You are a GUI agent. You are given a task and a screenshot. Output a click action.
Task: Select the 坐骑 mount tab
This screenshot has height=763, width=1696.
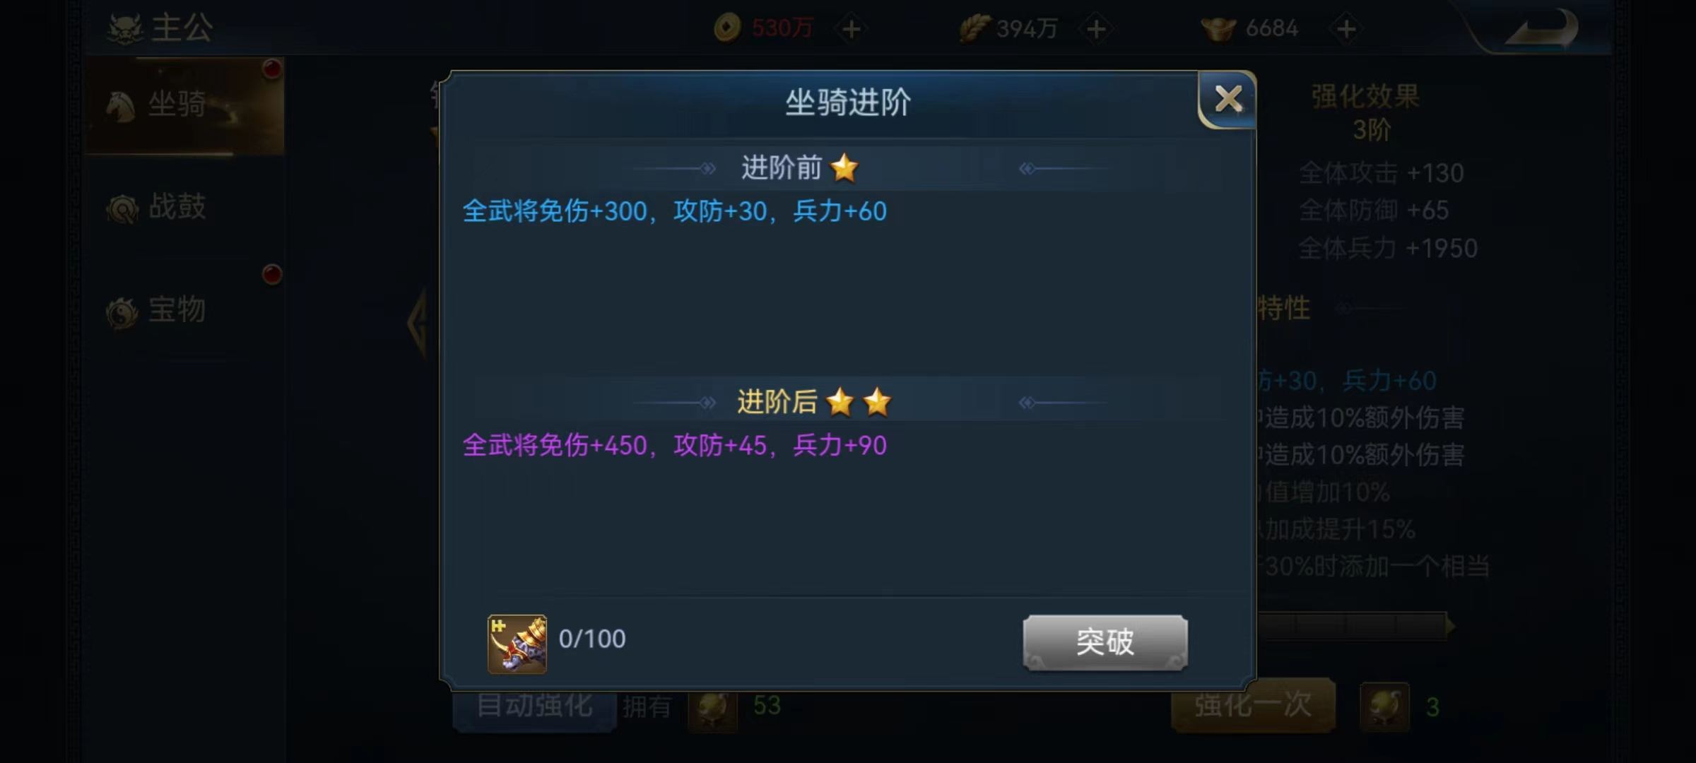click(x=185, y=106)
